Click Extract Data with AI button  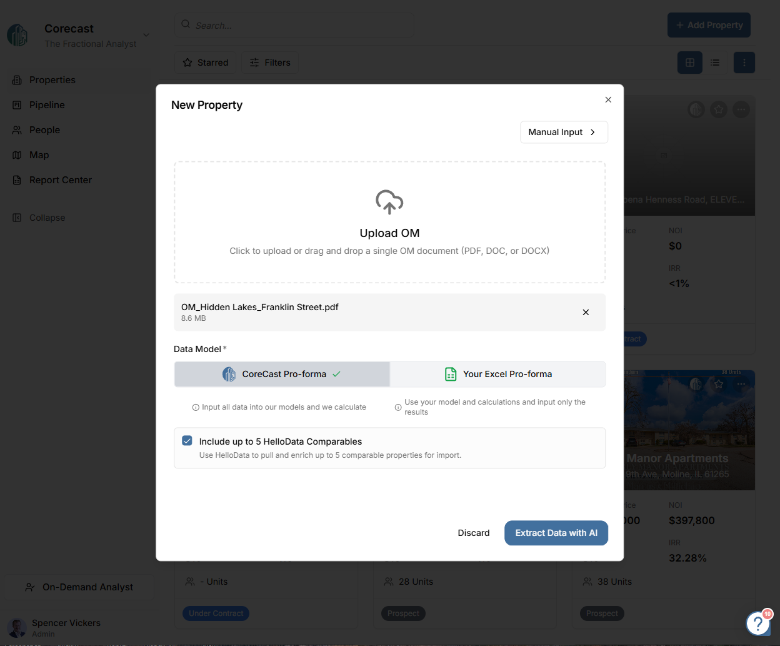coord(556,533)
